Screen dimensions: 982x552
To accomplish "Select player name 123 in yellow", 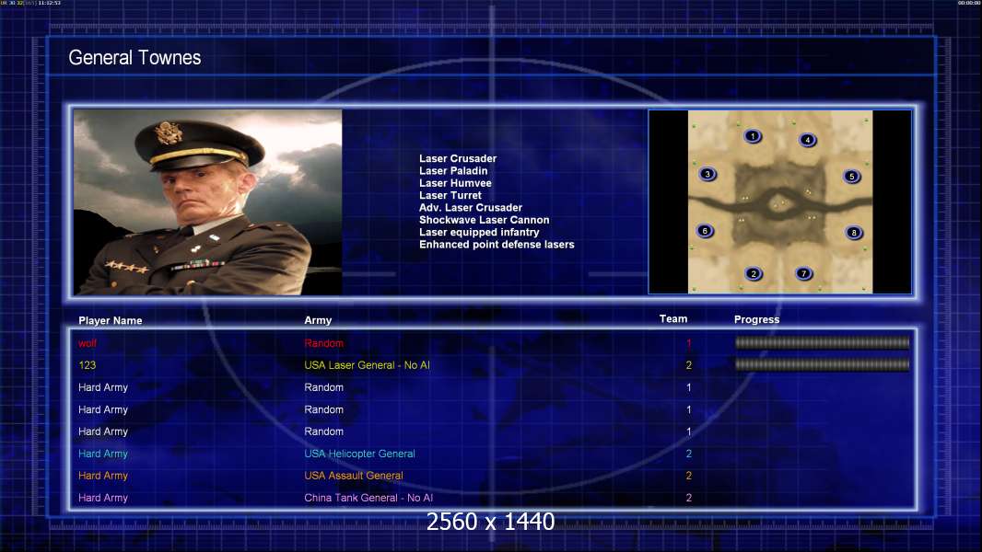I will pos(87,365).
